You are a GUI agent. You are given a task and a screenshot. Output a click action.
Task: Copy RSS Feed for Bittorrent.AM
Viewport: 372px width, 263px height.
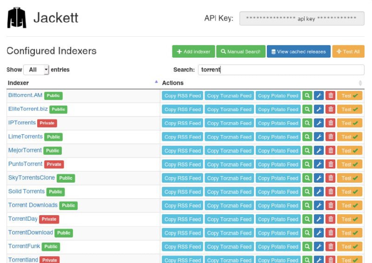click(182, 96)
